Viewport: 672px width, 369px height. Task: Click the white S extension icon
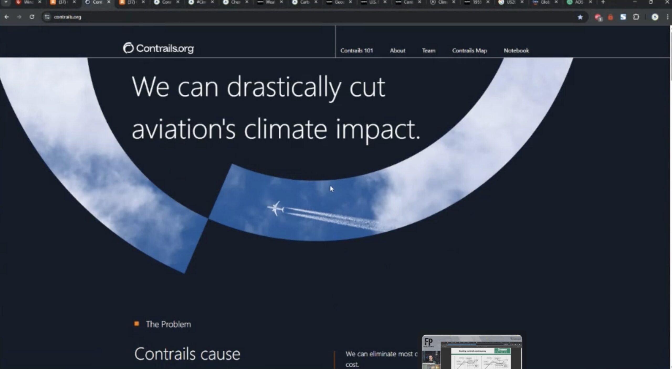coord(623,17)
